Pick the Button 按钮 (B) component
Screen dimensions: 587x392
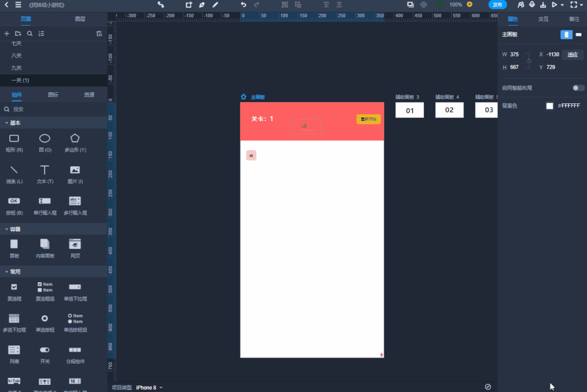14,206
